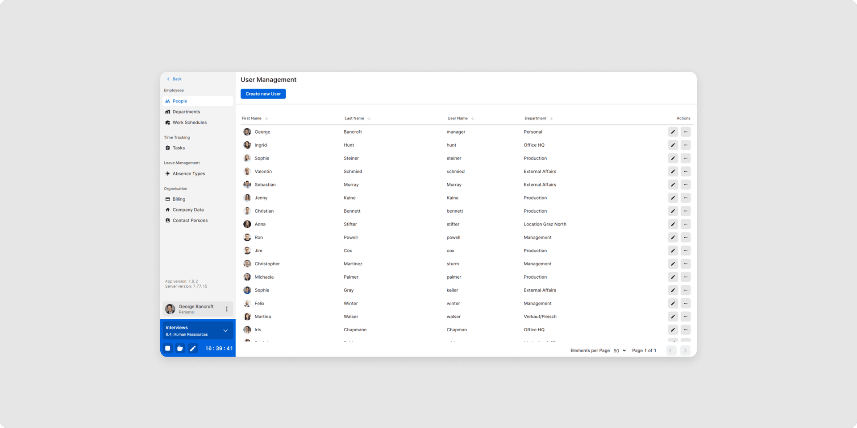
Task: Expand the Interviews task chevron
Action: (225, 331)
